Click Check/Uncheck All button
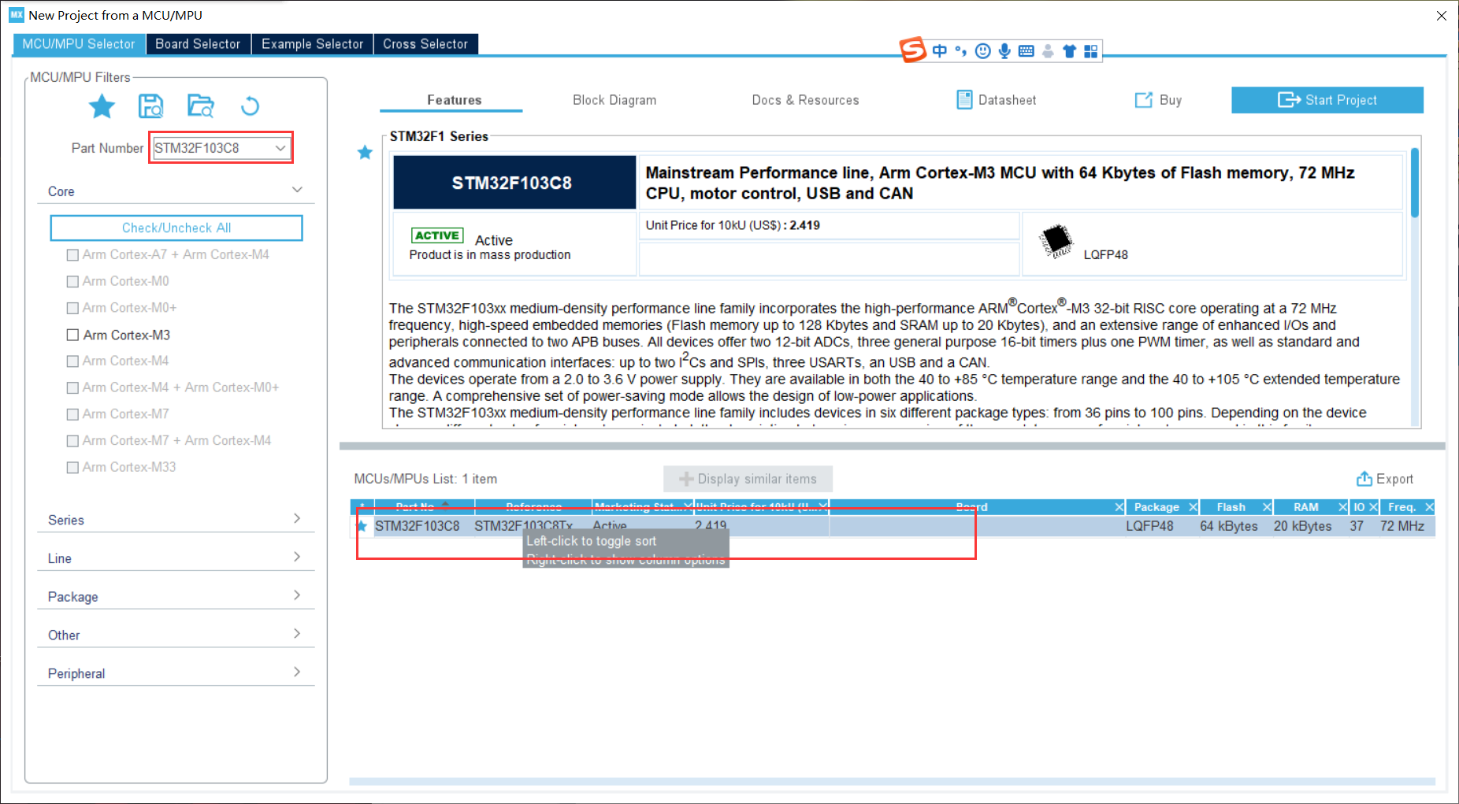Viewport: 1459px width, 804px height. click(176, 228)
